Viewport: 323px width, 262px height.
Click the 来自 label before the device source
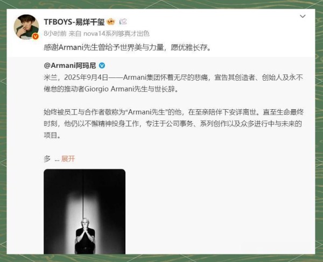[x=75, y=33]
